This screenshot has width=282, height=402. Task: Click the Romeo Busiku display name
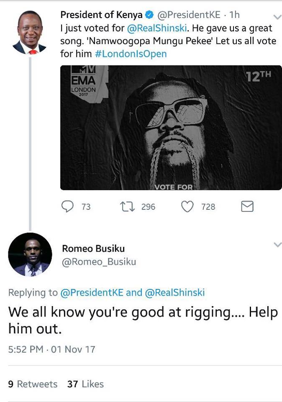93,248
